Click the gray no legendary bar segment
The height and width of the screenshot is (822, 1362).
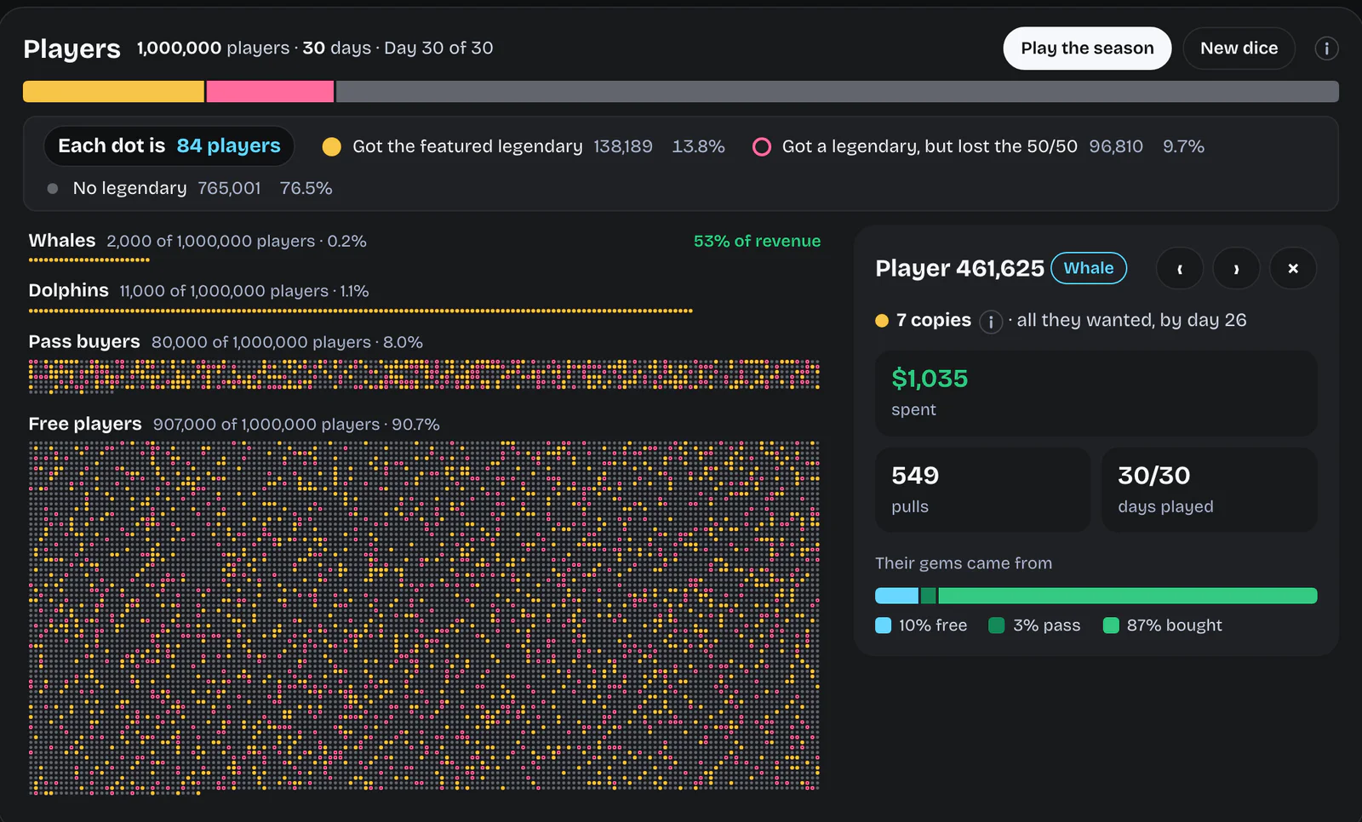coord(838,92)
